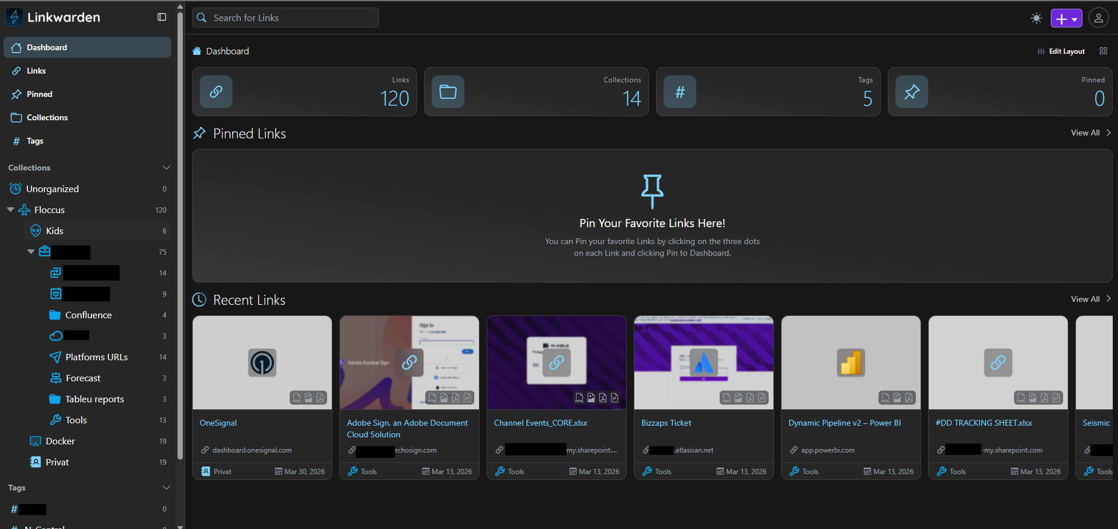Click the Bizzaps Ticket card thumbnail
Image resolution: width=1118 pixels, height=529 pixels.
704,363
